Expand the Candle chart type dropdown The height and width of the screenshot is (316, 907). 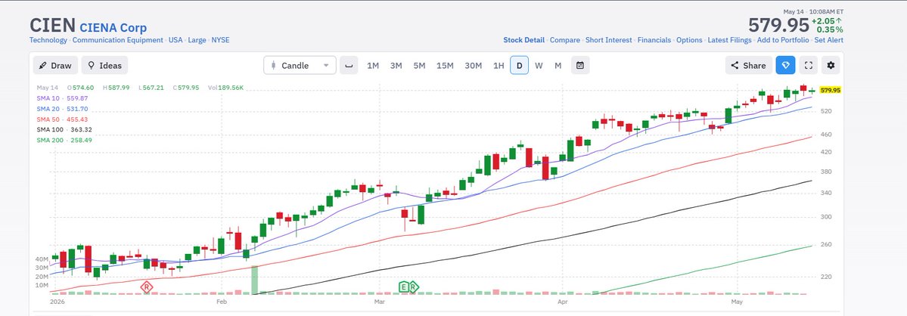click(x=300, y=65)
